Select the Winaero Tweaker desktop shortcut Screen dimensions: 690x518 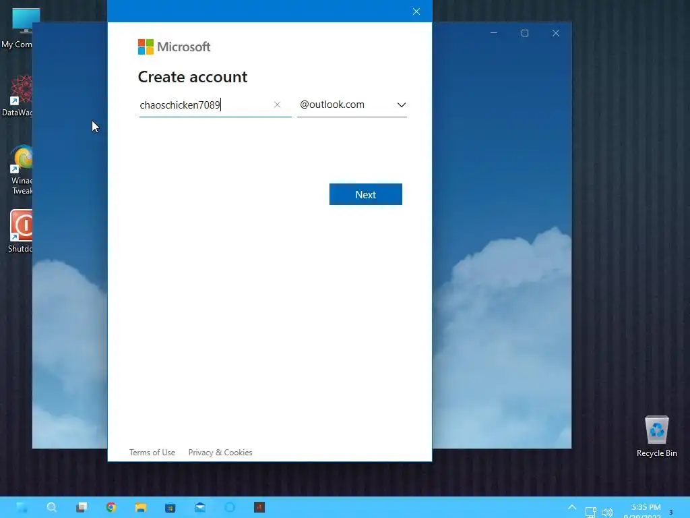click(x=21, y=169)
